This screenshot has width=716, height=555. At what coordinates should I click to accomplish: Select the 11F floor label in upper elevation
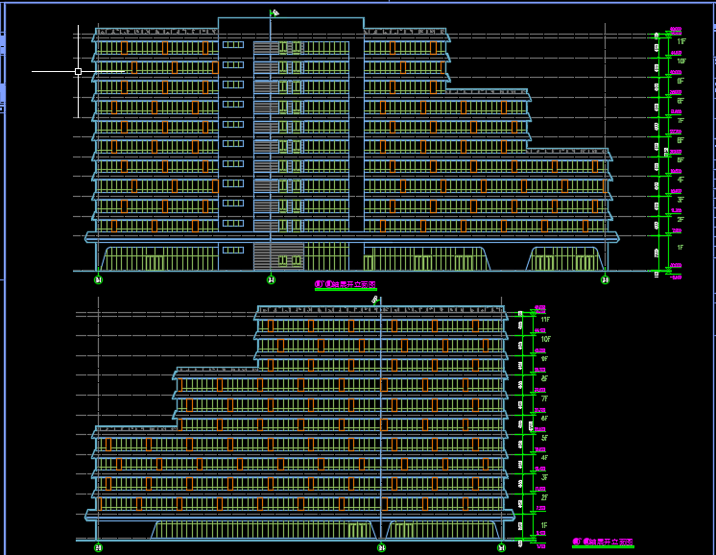[681, 41]
